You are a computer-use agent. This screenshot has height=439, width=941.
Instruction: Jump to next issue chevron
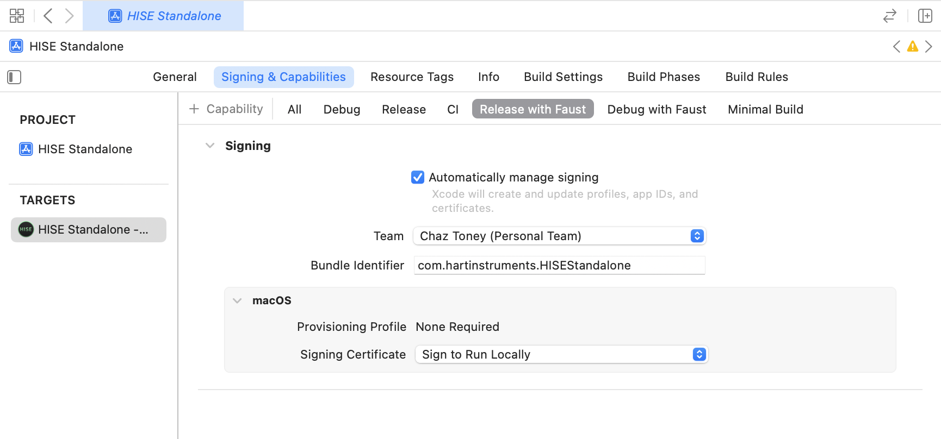(928, 47)
